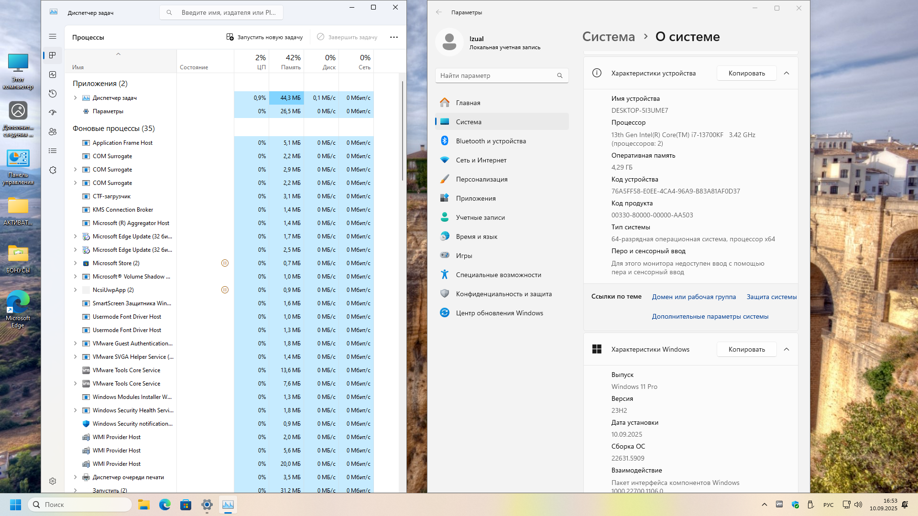Open Конфиденциальность и защита settings
The image size is (918, 516).
coord(502,294)
